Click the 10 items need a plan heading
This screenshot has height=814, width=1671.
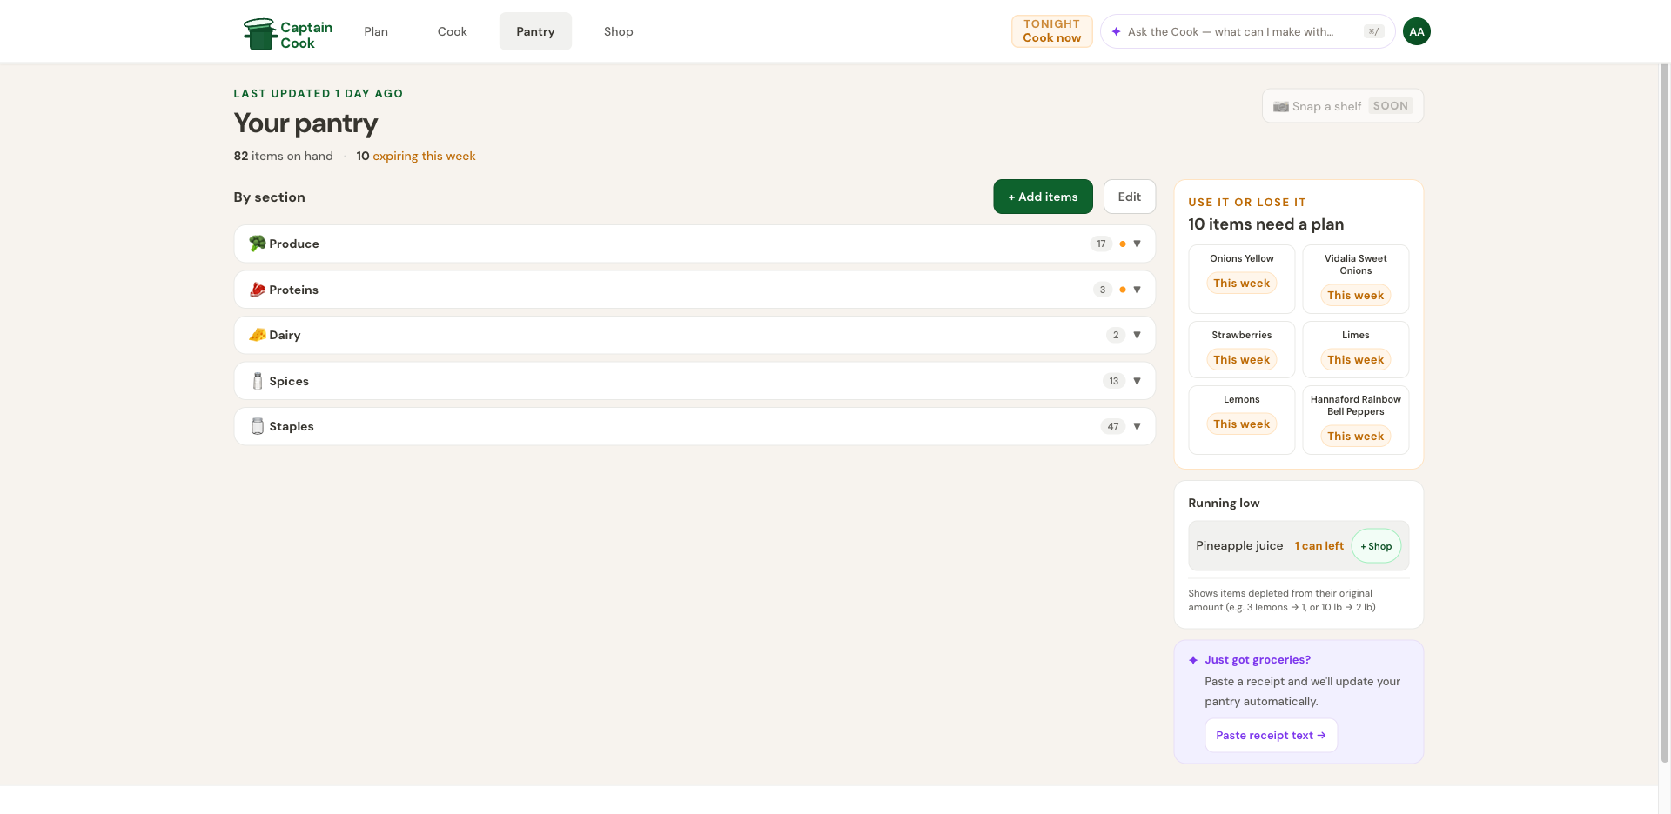[x=1265, y=224]
